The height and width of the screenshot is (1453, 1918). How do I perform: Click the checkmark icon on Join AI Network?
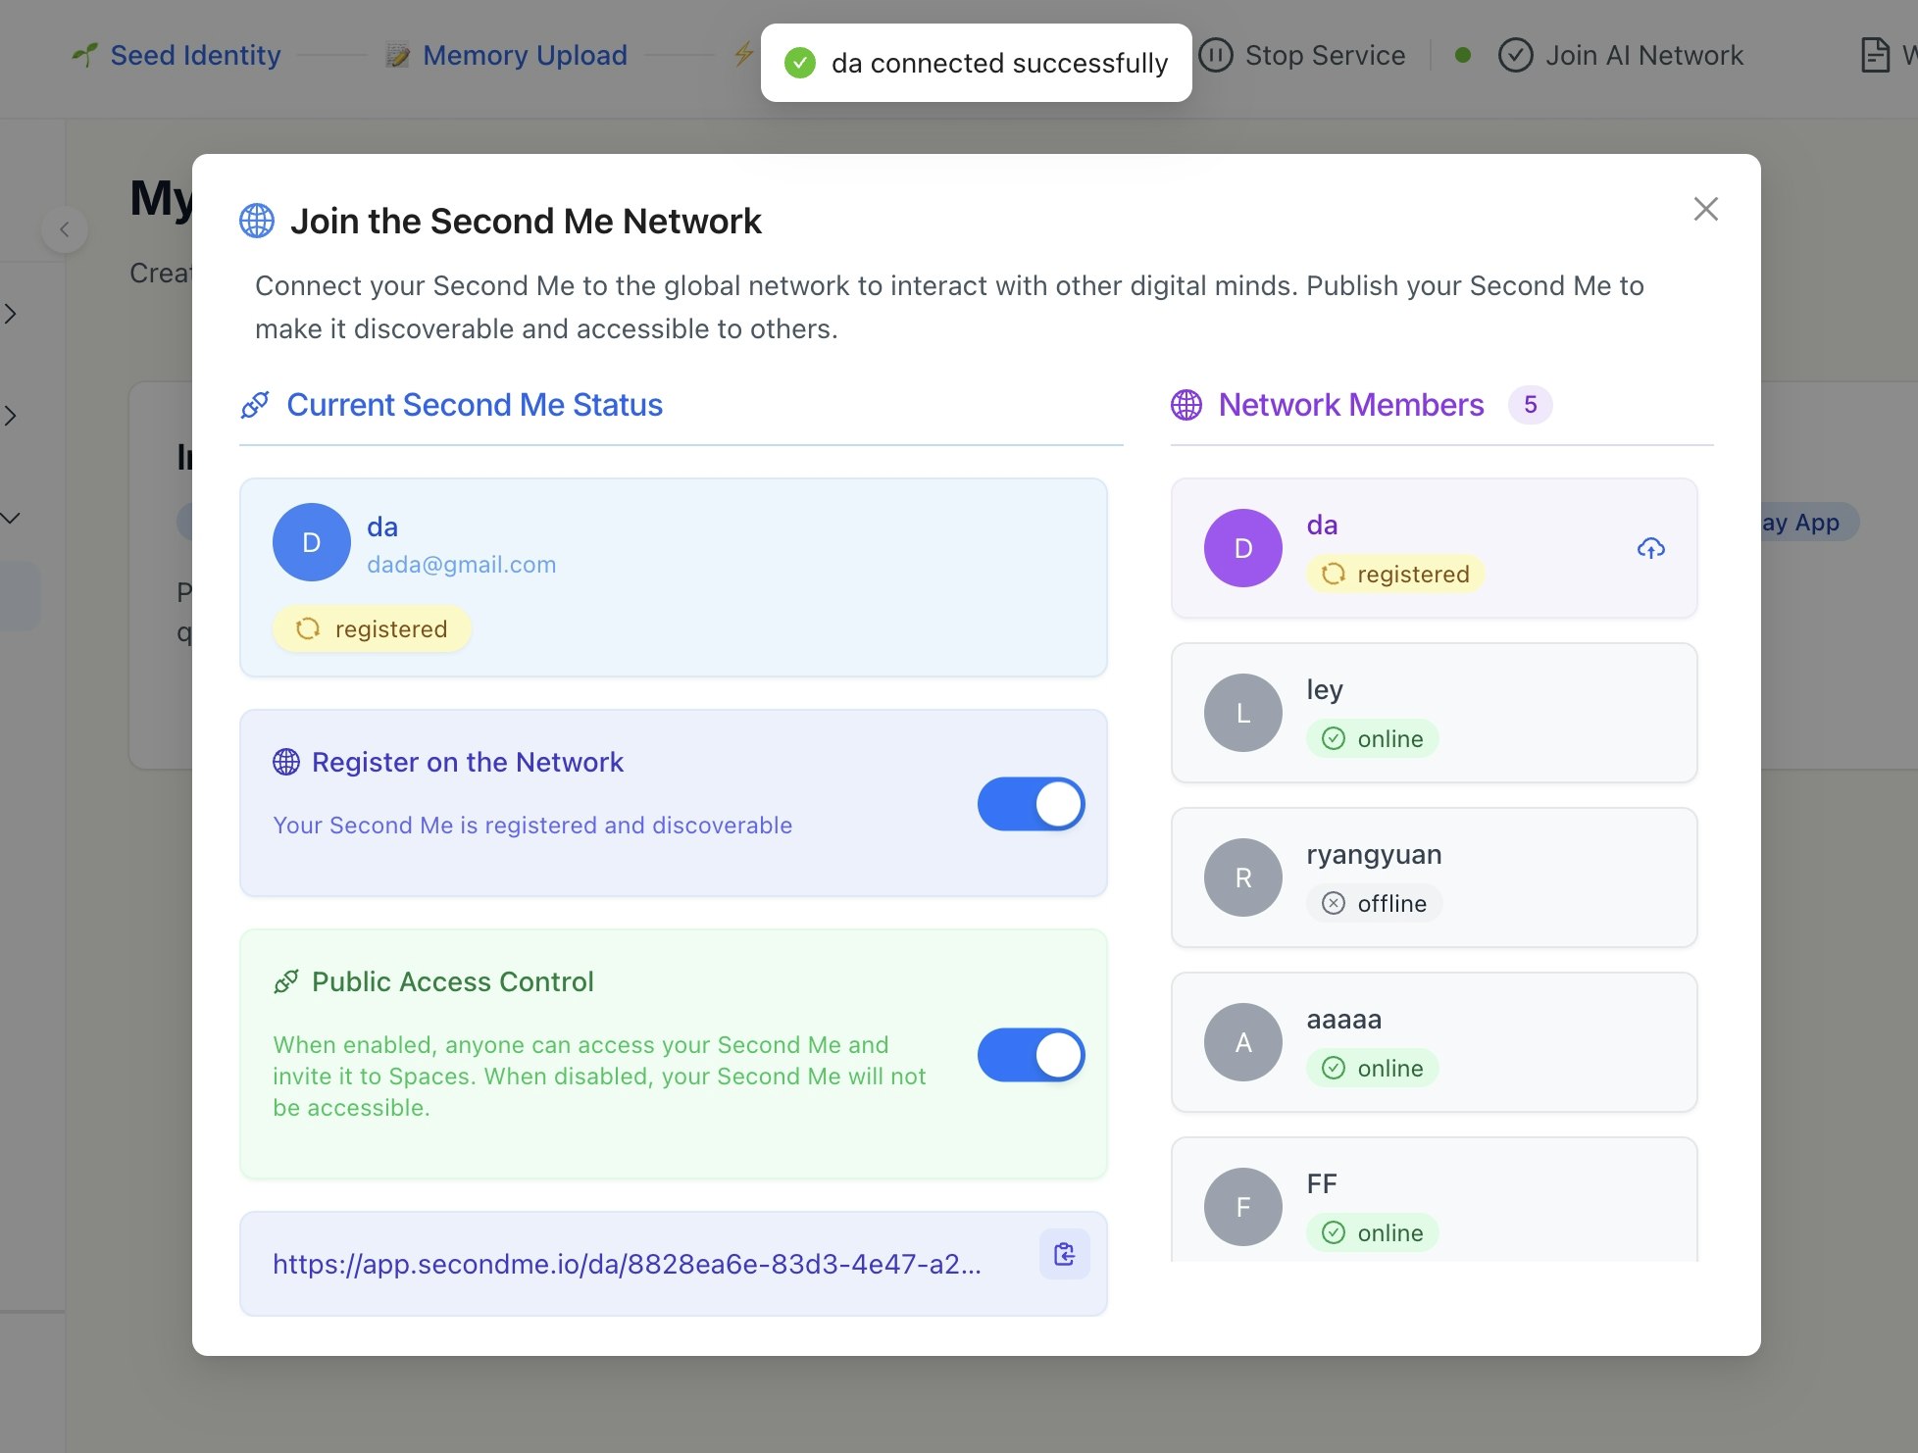click(x=1516, y=55)
